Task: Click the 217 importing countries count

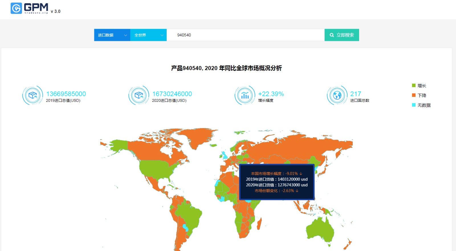Action: [356, 94]
